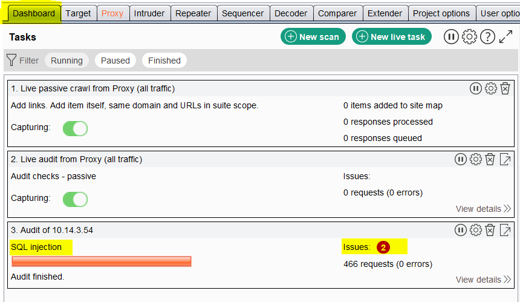Toggle Capturing switch for Live passive crawl
Viewport: 520px width, 302px height.
tap(76, 128)
